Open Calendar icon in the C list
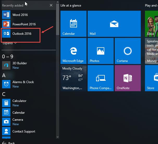158x144 pixels. (6, 112)
